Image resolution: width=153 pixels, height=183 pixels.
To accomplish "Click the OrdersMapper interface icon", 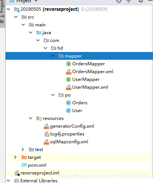I will [x=69, y=64].
